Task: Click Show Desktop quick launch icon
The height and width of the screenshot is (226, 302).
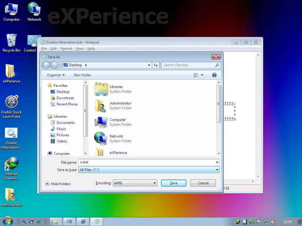Action: [x=24, y=222]
